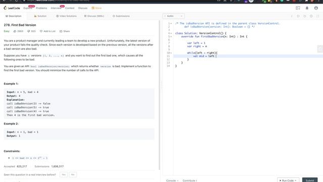Click the 'while(left < right){' line
The image size is (323, 182).
[202, 53]
